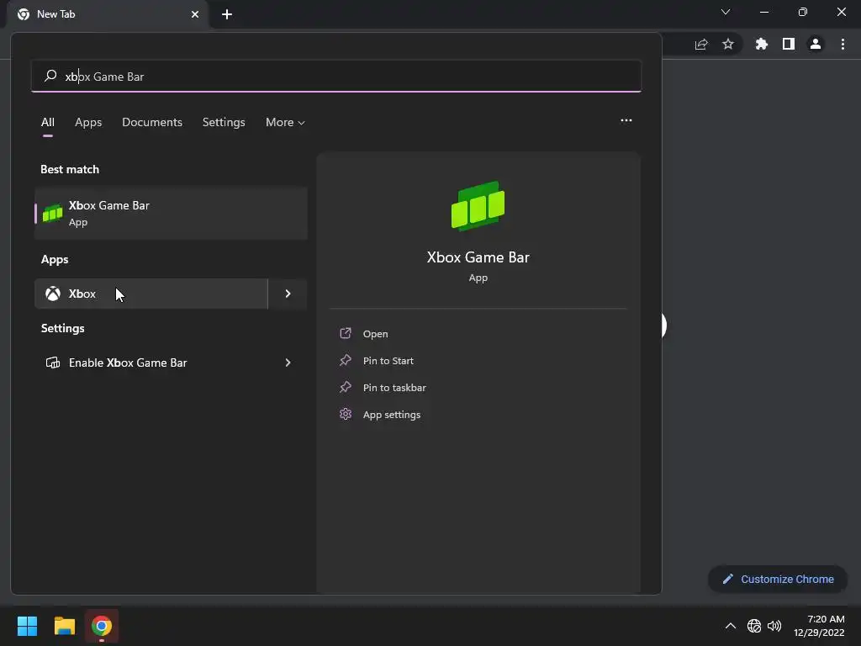Open the Windows Start menu
Screen dimensions: 861x646
tap(27, 626)
